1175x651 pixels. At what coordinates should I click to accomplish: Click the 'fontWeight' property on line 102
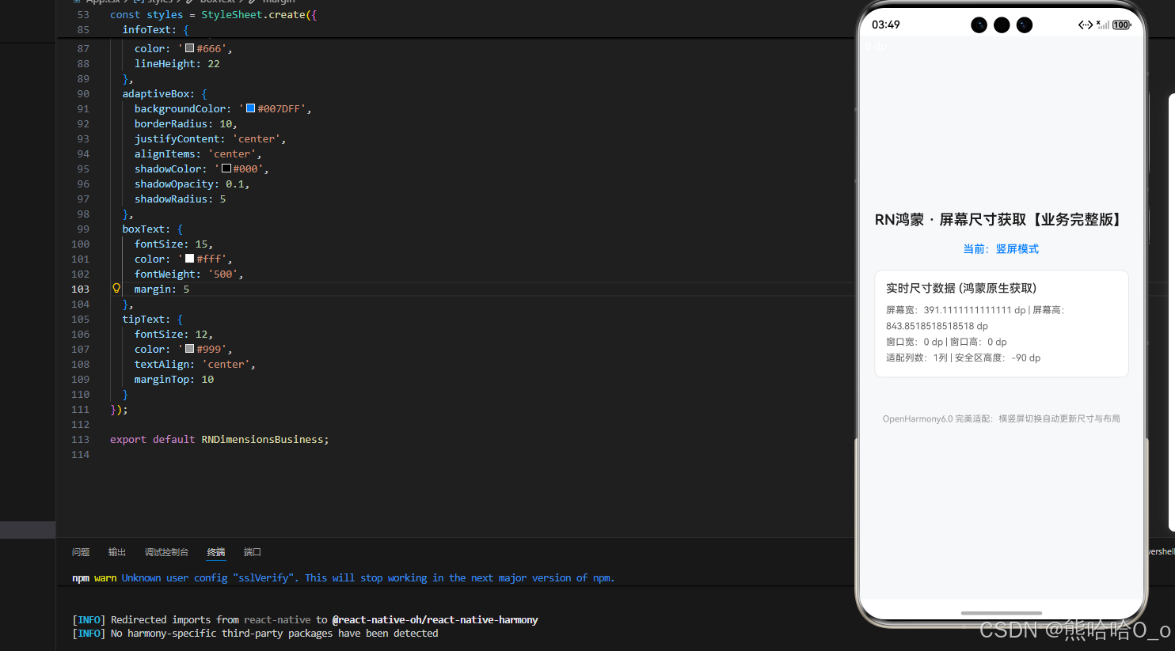click(x=165, y=274)
